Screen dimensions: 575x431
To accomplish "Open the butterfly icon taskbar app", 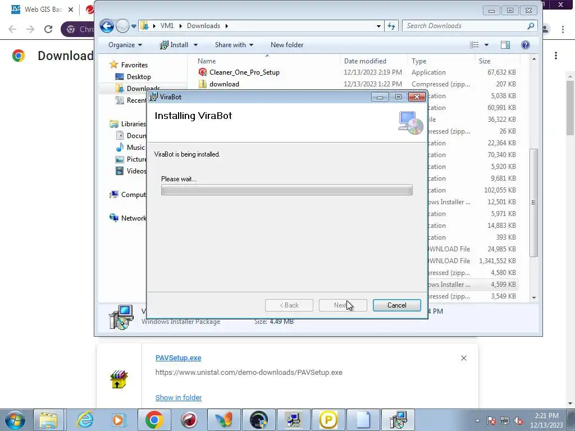I will (x=223, y=420).
